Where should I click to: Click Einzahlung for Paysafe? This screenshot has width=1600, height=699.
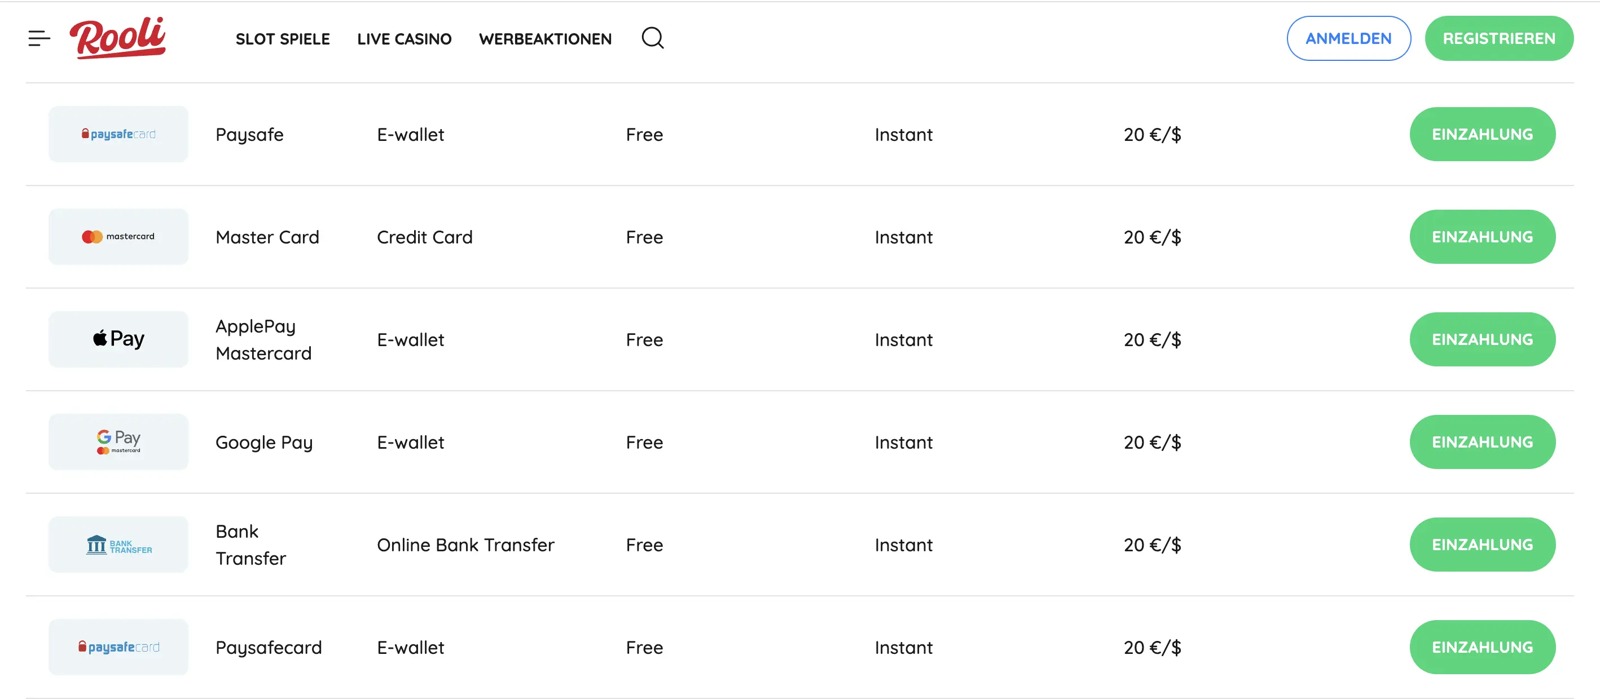(x=1482, y=134)
